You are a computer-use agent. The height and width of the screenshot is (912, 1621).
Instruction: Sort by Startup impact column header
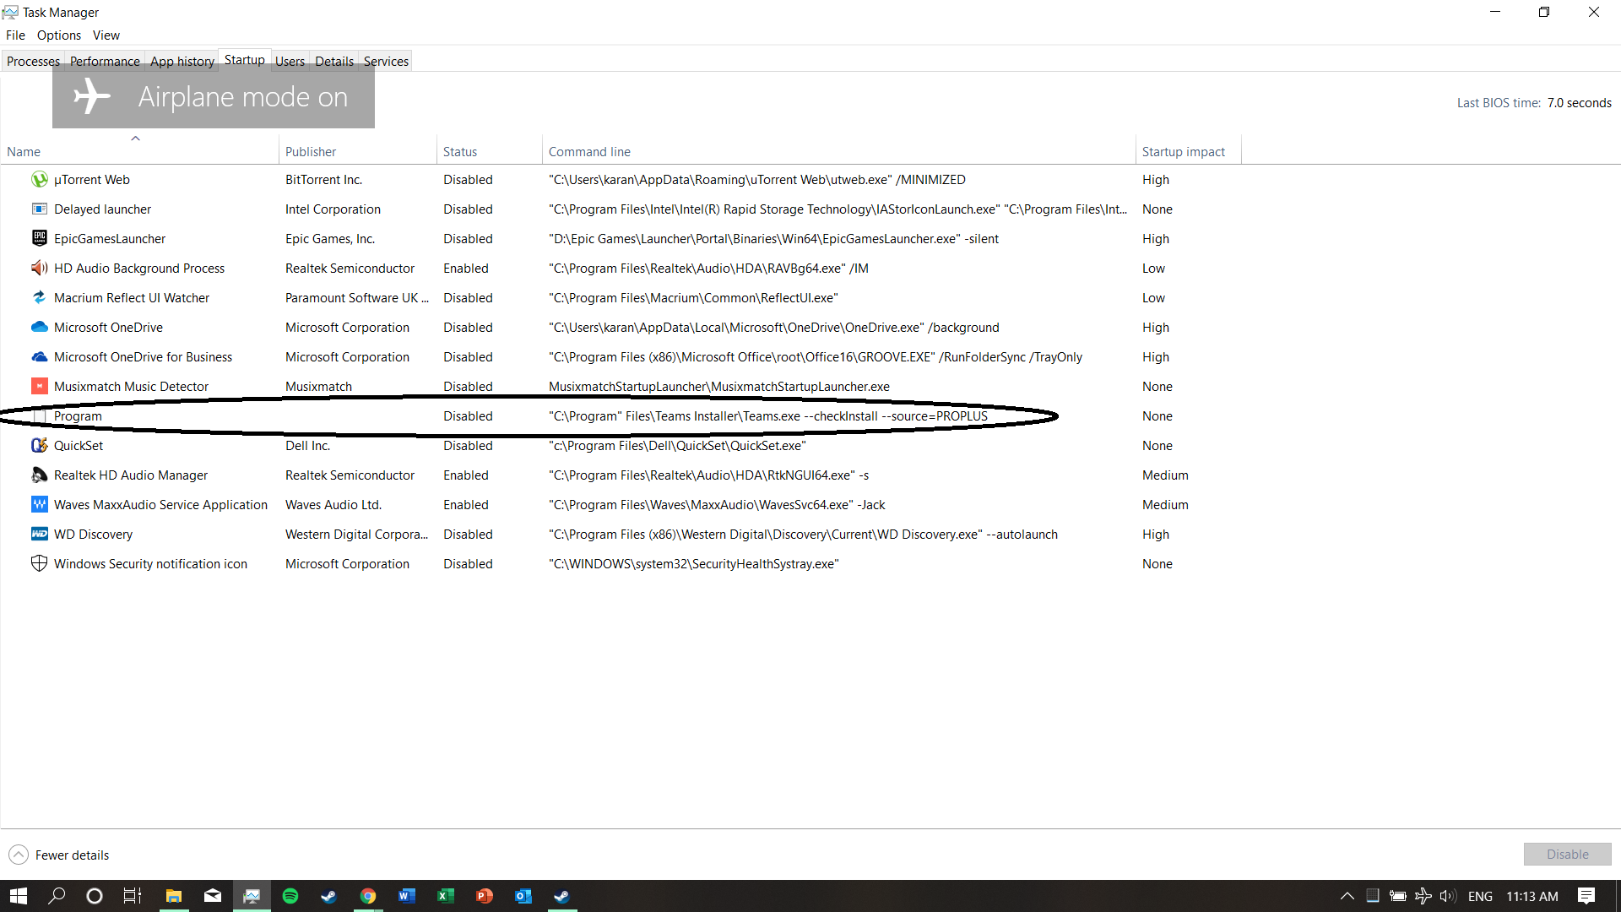(1183, 151)
